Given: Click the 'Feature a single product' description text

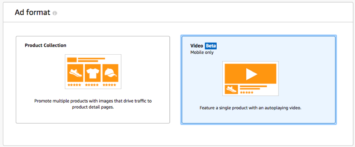Looking at the screenshot, I should point(250,108).
